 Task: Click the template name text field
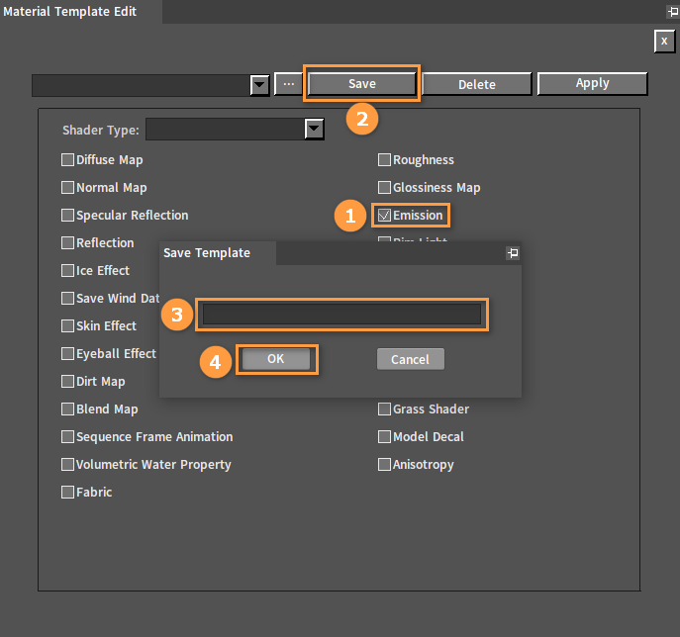coord(341,315)
